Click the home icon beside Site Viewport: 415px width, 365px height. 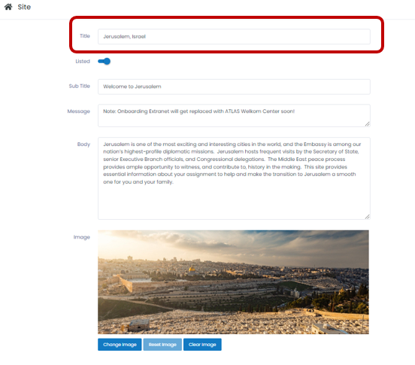point(8,7)
